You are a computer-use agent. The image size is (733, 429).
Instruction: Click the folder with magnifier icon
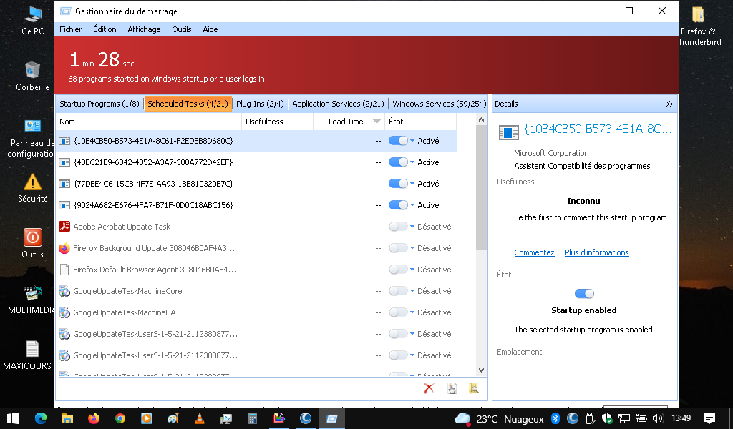pyautogui.click(x=473, y=388)
